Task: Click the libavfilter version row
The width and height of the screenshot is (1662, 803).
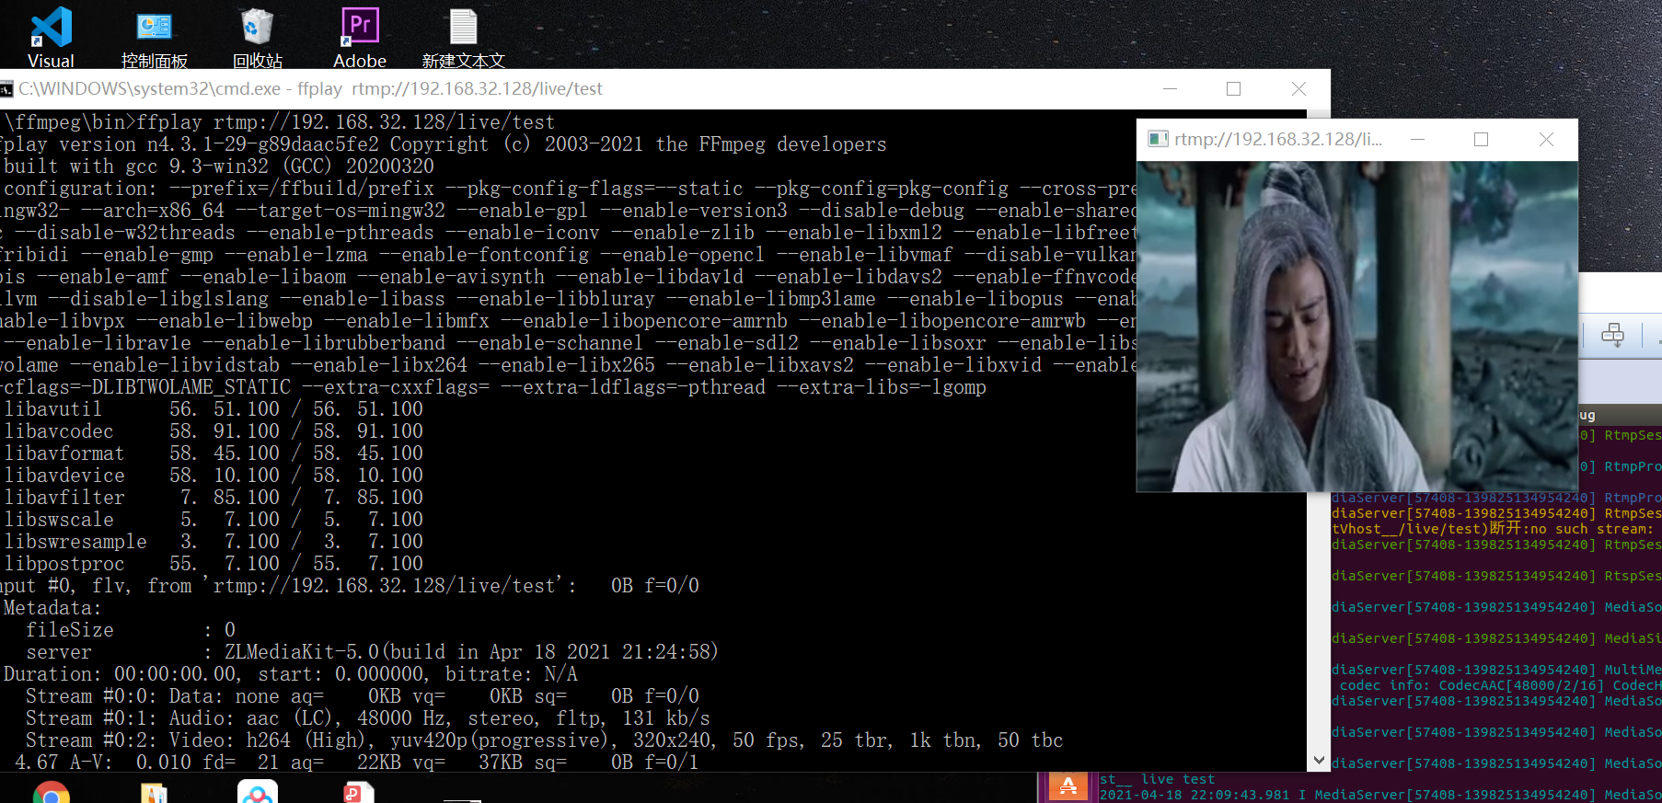Action: click(213, 498)
